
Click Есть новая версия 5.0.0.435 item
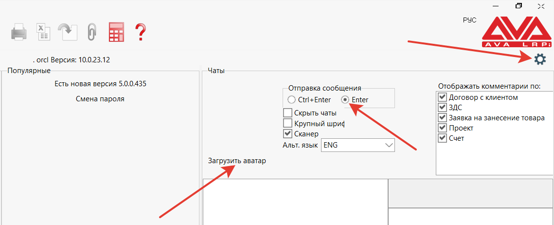[101, 83]
